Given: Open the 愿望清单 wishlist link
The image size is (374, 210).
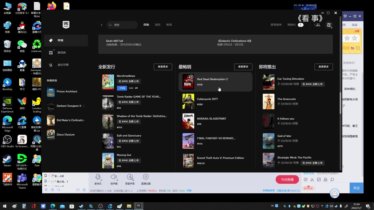Looking at the screenshot, I should pyautogui.click(x=276, y=25).
